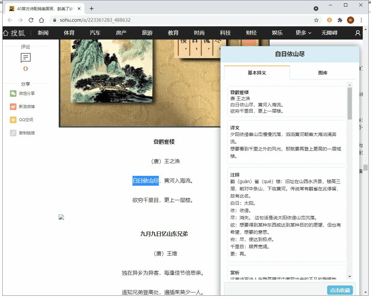The width and height of the screenshot is (371, 298).
Task: Click the title 九月九日忆山东兄弟
Action: pos(164,234)
